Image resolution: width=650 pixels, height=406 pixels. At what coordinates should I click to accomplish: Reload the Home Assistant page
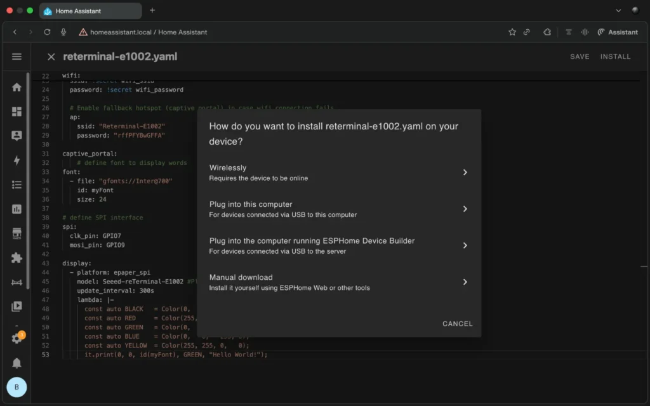point(47,32)
